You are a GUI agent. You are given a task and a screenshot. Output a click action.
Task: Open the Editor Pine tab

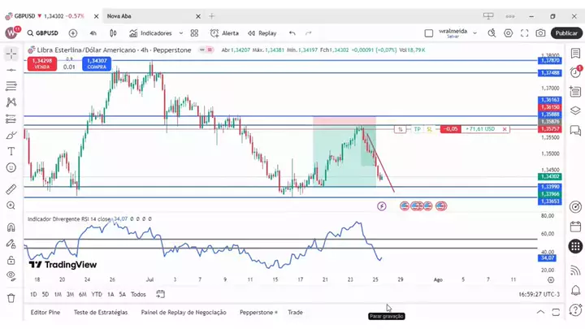point(45,312)
